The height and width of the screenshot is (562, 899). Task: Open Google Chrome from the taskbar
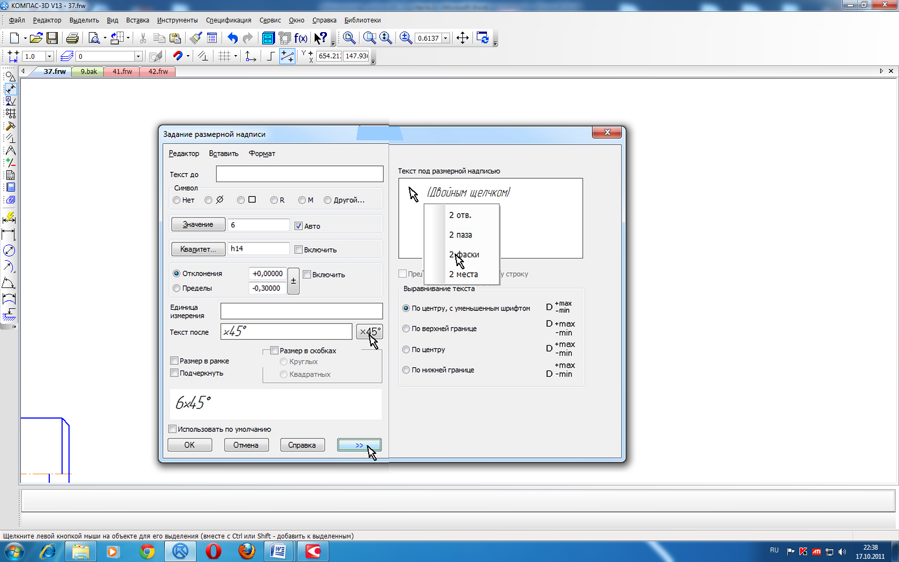pos(147,551)
